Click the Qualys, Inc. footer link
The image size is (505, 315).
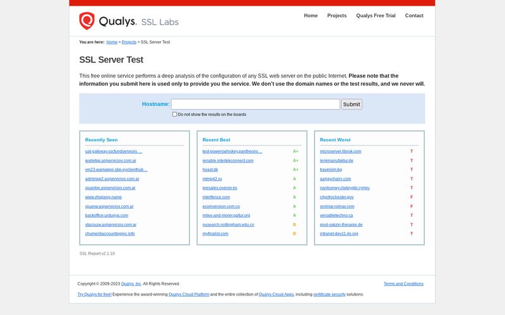[131, 284]
